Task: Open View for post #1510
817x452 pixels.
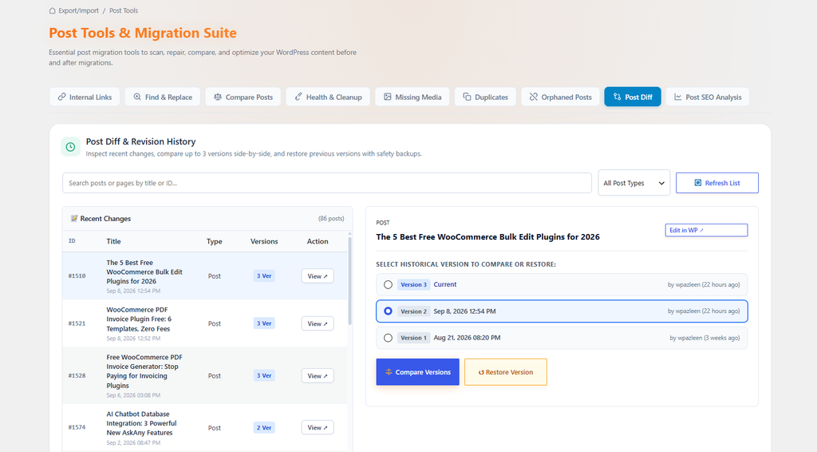Action: [x=318, y=276]
